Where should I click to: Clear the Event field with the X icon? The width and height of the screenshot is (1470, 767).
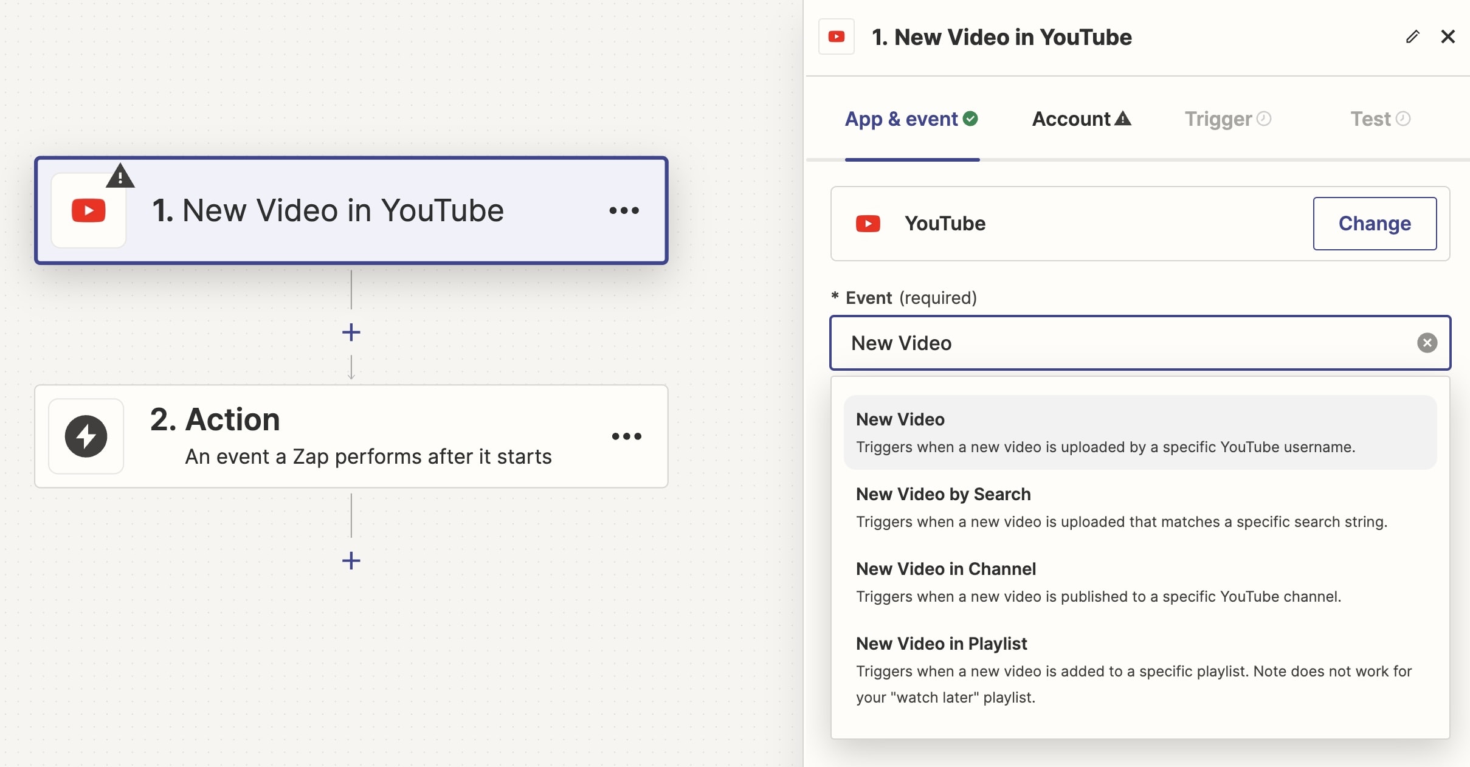(x=1427, y=343)
